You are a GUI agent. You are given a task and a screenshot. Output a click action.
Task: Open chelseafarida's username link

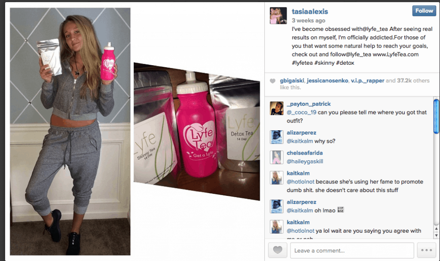coord(305,153)
